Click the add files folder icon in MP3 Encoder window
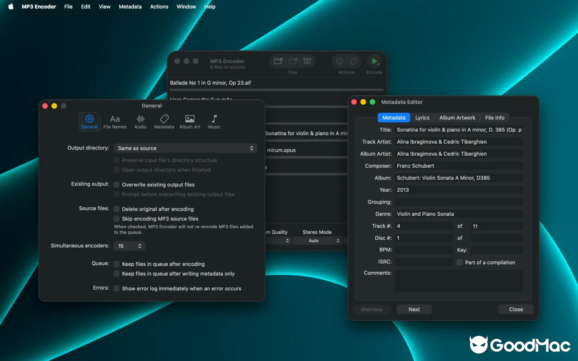 279,61
